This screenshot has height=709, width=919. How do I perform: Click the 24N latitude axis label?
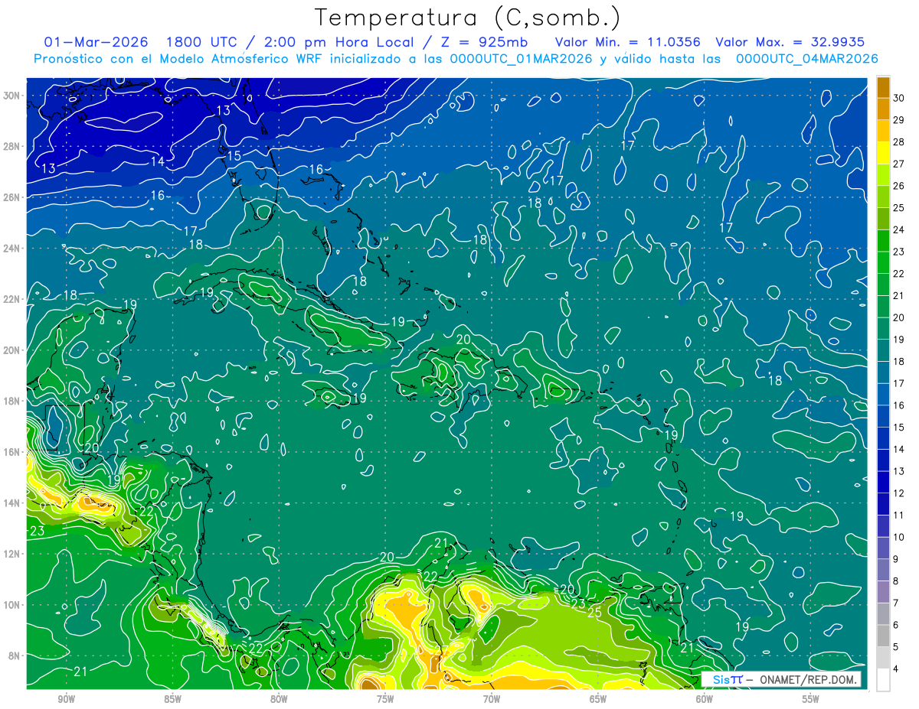point(12,249)
